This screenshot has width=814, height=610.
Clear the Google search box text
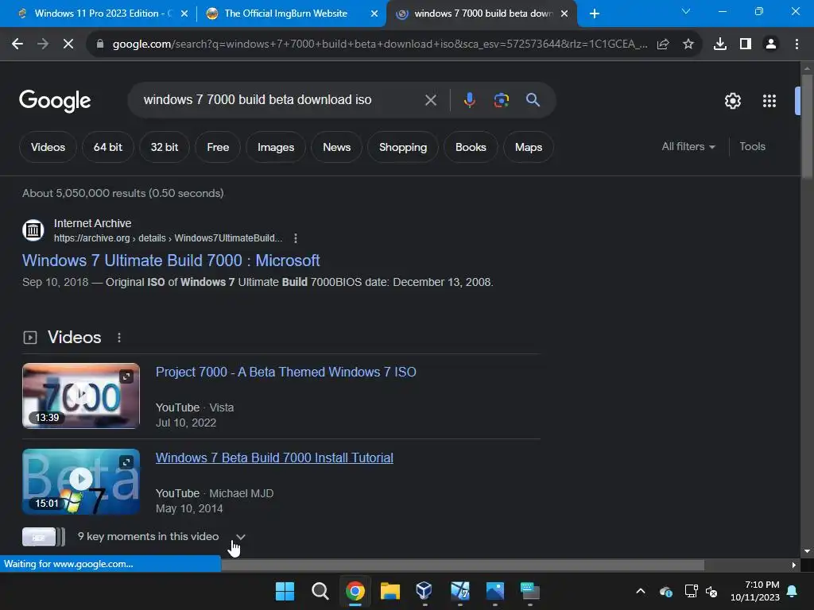coord(430,100)
